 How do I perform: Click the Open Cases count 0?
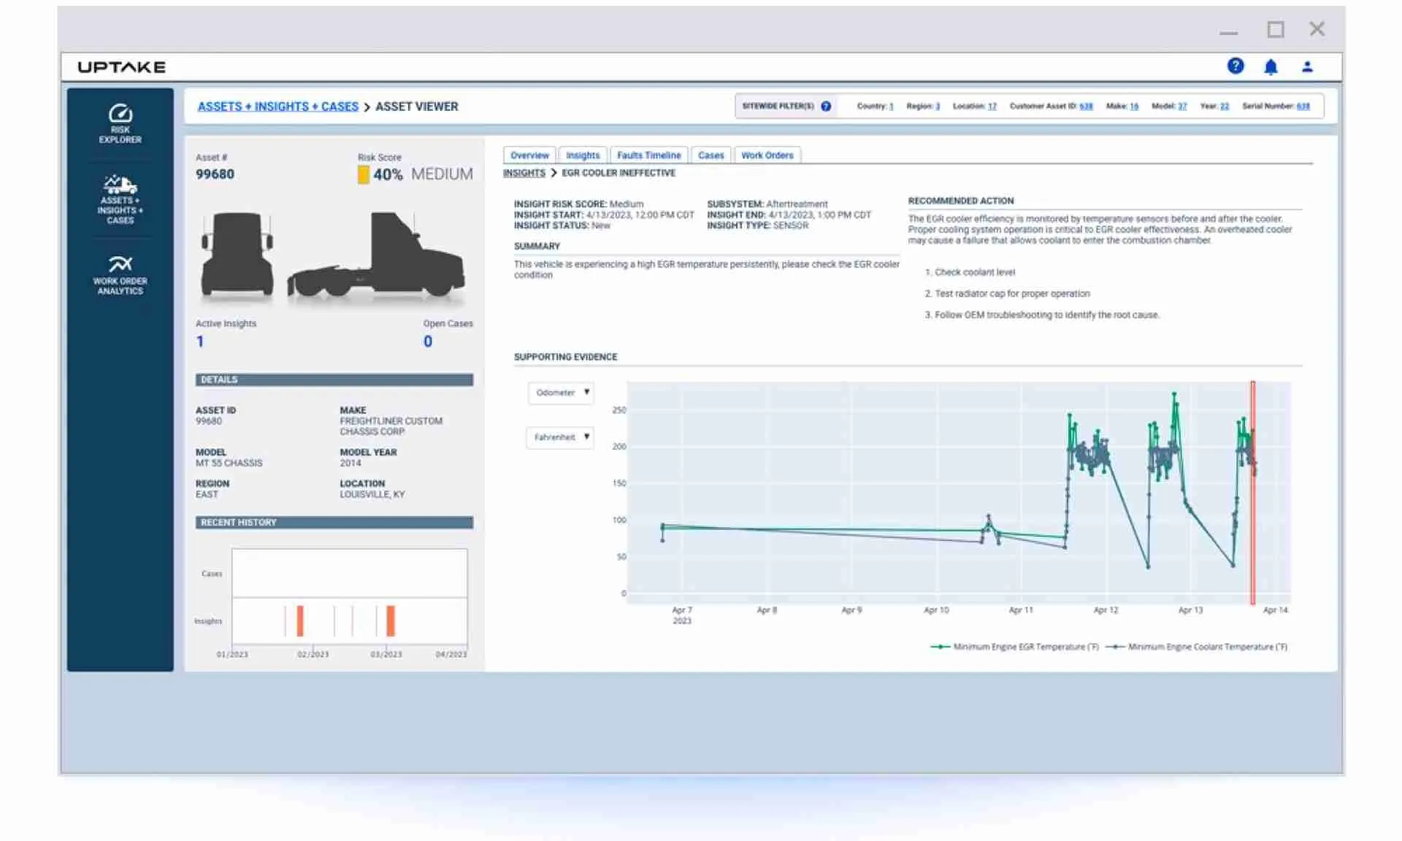click(x=428, y=342)
